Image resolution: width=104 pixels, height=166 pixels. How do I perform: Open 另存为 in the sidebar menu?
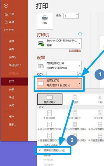pos(13,57)
